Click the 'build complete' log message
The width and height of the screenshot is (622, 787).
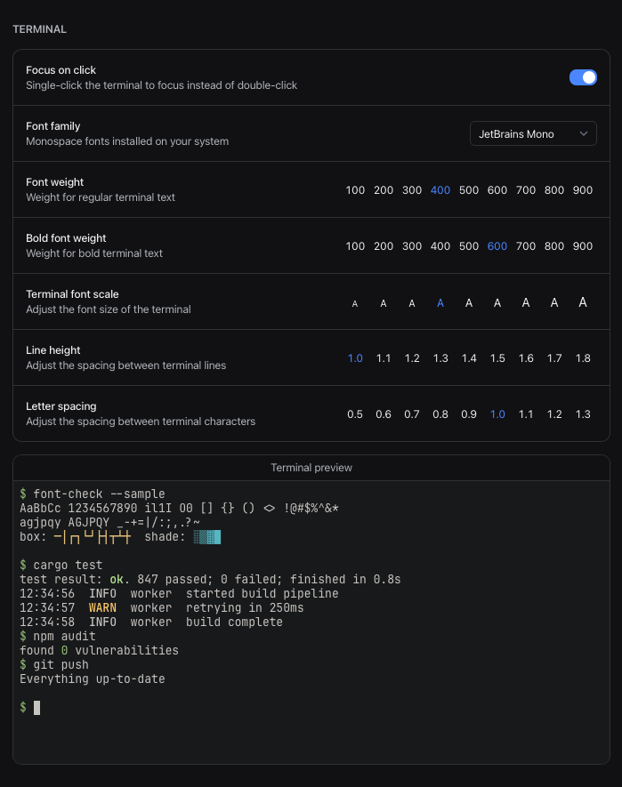[234, 622]
